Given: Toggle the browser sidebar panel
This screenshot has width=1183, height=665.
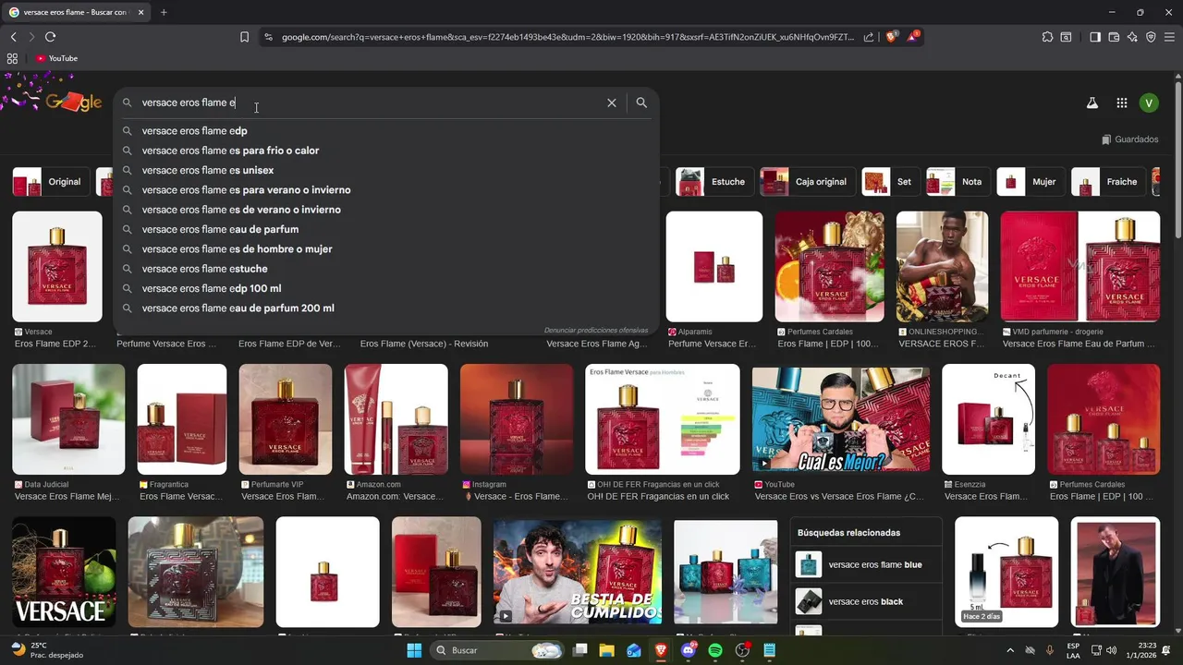Looking at the screenshot, I should [x=1095, y=37].
